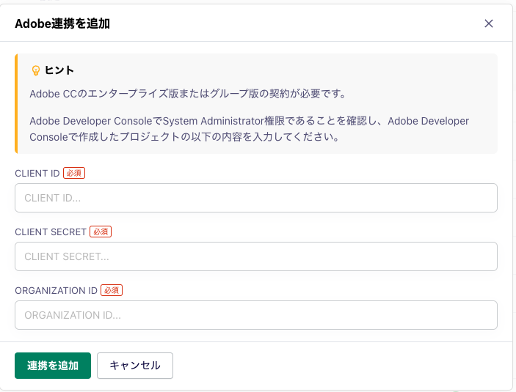The height and width of the screenshot is (392, 516).
Task: Focus the CLIENT SECRET input field
Action: pyautogui.click(x=256, y=256)
